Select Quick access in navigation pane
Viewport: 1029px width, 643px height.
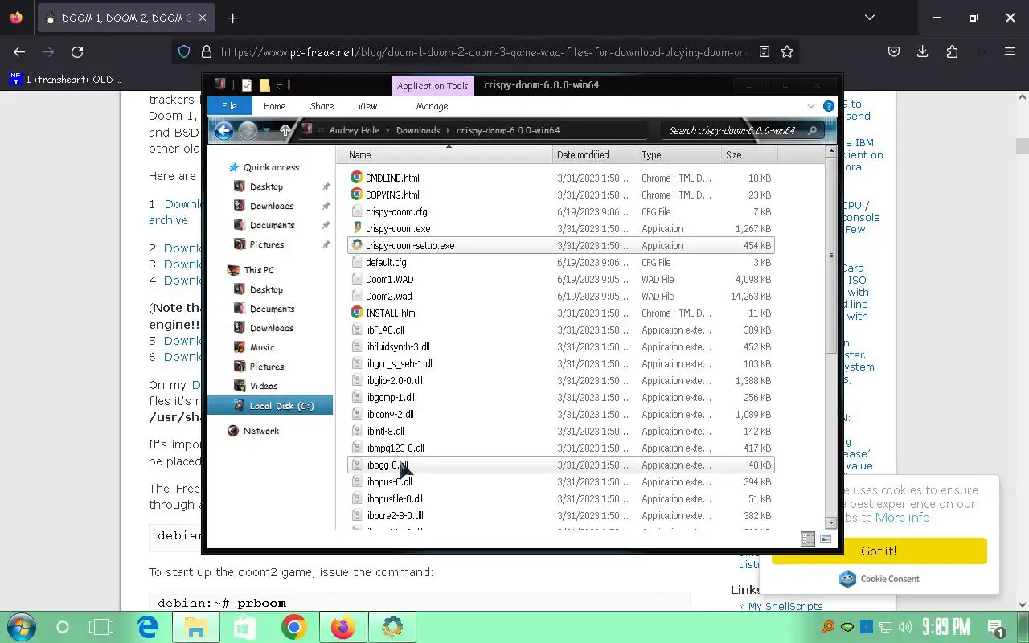(271, 167)
